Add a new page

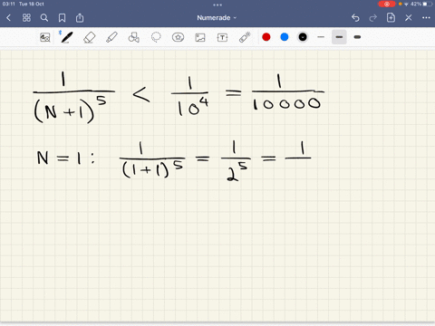[391, 17]
